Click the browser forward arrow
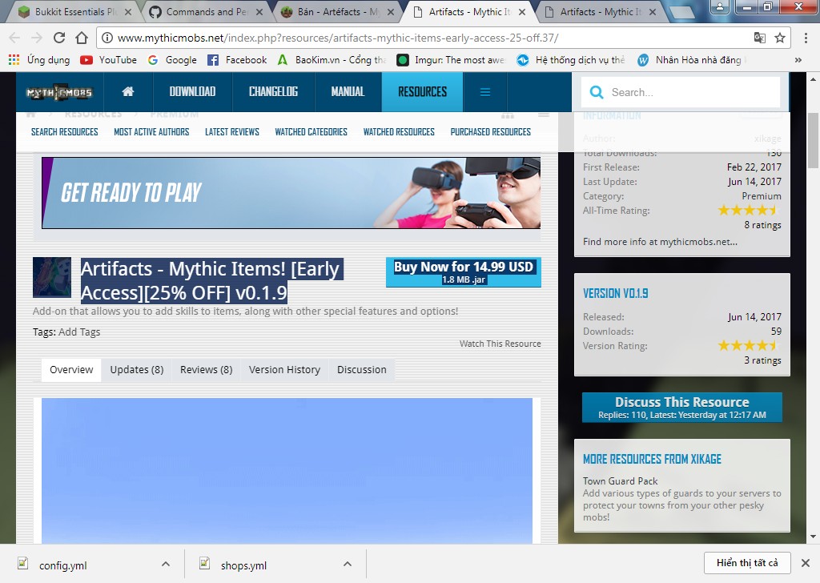The width and height of the screenshot is (820, 583). 37,38
